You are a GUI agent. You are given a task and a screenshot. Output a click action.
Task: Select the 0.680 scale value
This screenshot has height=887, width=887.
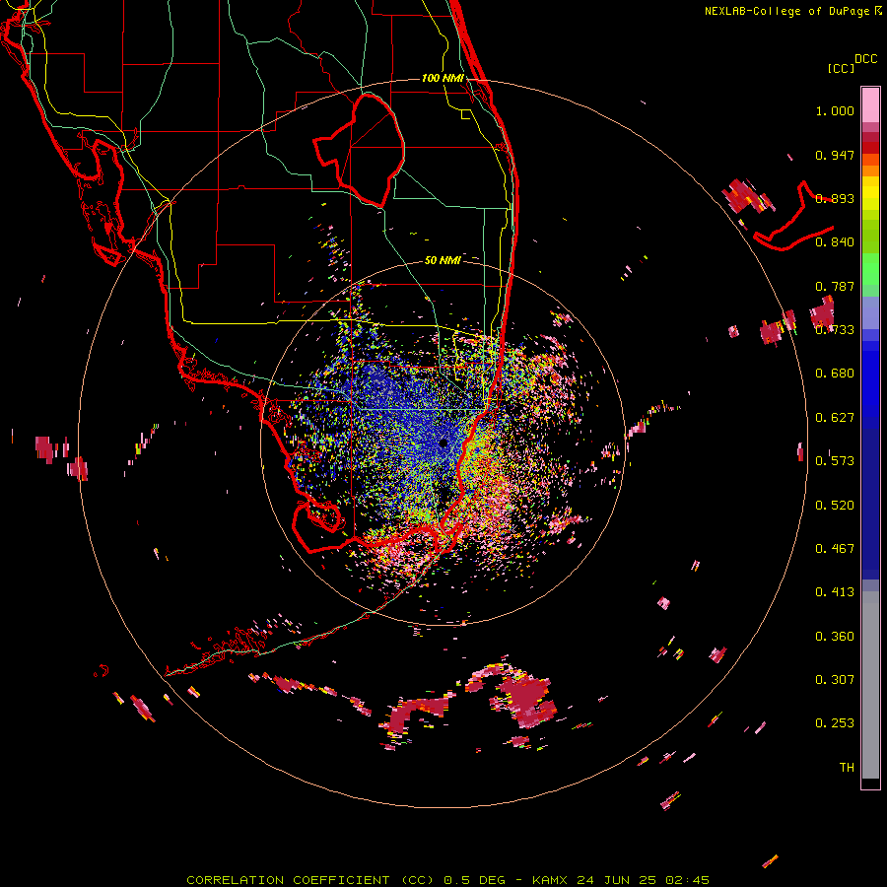[x=835, y=374]
